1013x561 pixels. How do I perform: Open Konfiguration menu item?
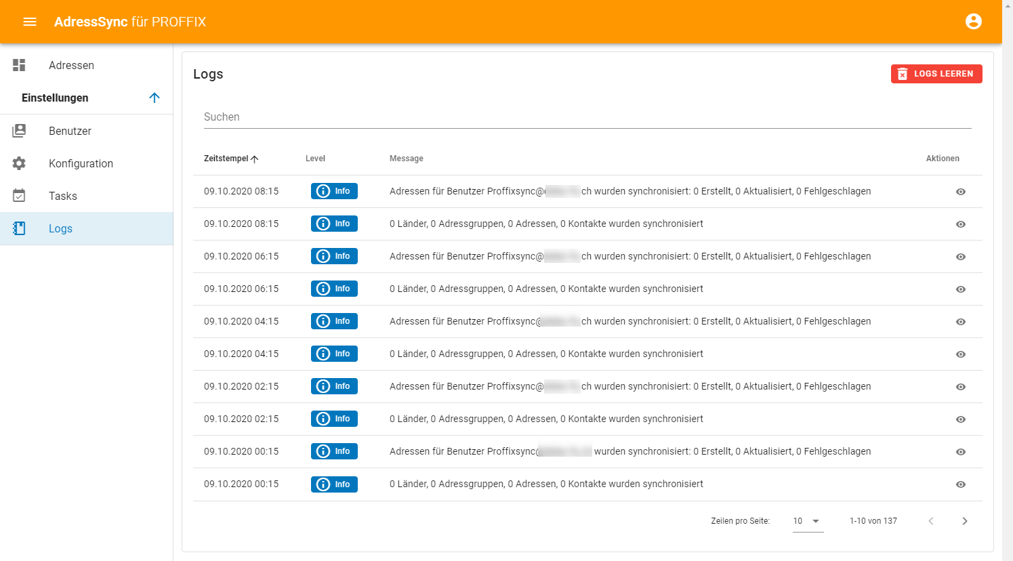point(81,163)
